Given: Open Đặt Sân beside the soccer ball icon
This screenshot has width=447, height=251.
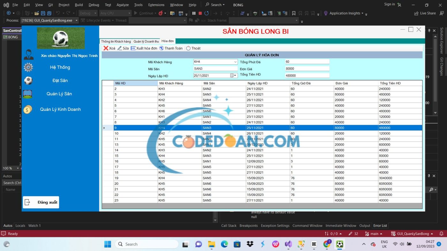Looking at the screenshot, I should pyautogui.click(x=60, y=81).
